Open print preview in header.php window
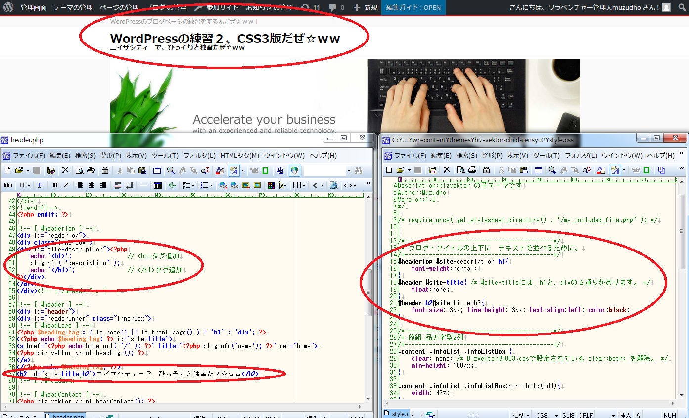The width and height of the screenshot is (689, 418). (x=79, y=170)
